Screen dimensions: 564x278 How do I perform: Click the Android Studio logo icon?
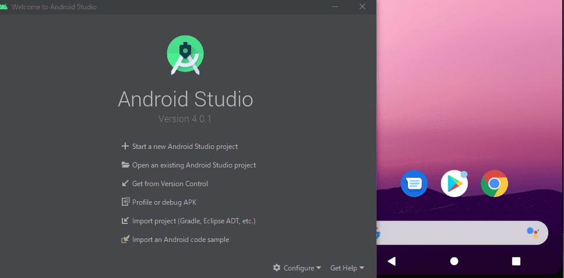(185, 55)
